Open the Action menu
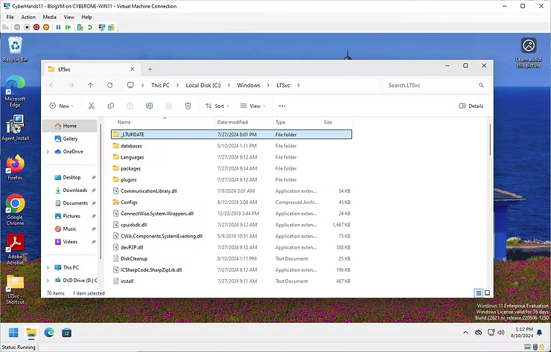Image resolution: width=551 pixels, height=352 pixels. (x=28, y=17)
